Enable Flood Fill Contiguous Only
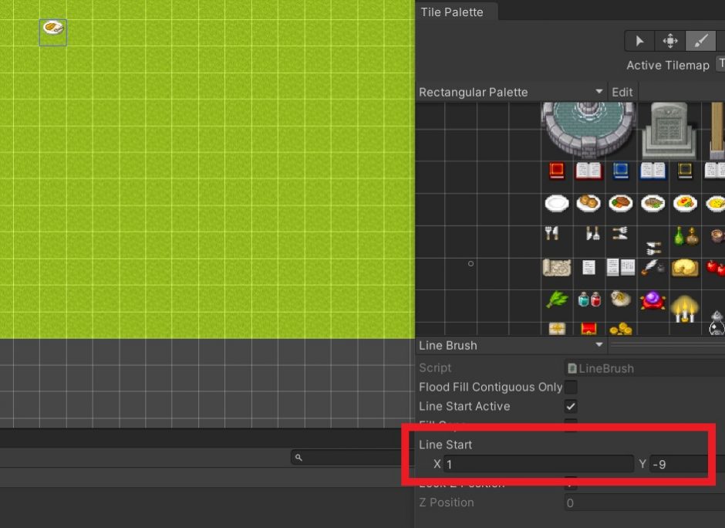725x528 pixels. [570, 387]
